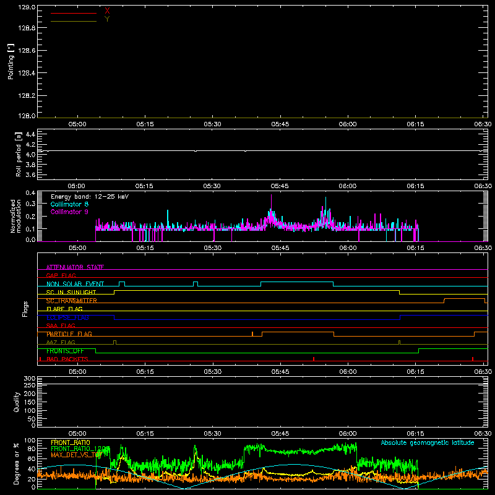Screen dimensions: 495x495
Task: Select the cyan Collimator 8 legend entry
Action: pos(69,204)
